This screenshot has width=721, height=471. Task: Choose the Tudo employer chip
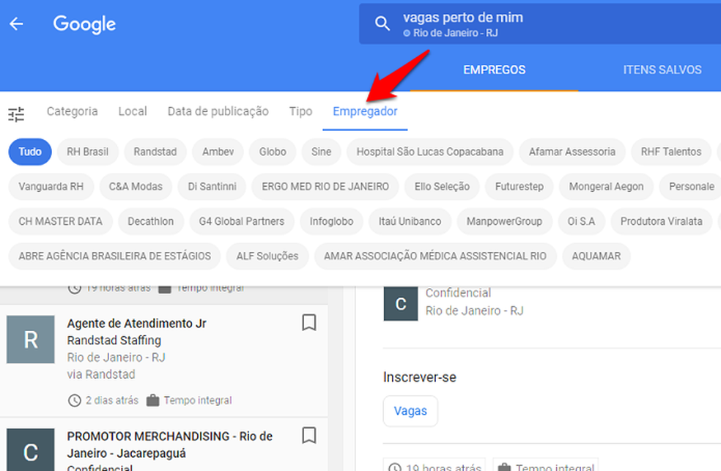tap(30, 152)
